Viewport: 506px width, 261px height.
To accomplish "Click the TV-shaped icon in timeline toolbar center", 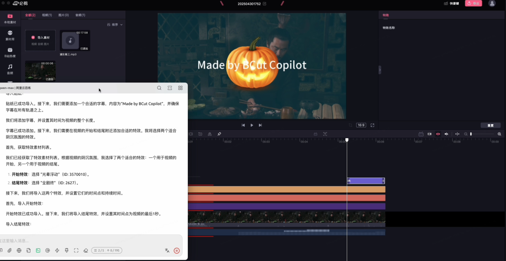I will pyautogui.click(x=316, y=134).
